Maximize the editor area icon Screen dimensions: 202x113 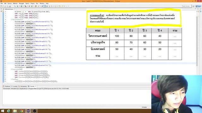pos(198,9)
